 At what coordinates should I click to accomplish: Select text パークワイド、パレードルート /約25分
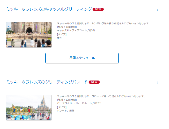point(79,103)
